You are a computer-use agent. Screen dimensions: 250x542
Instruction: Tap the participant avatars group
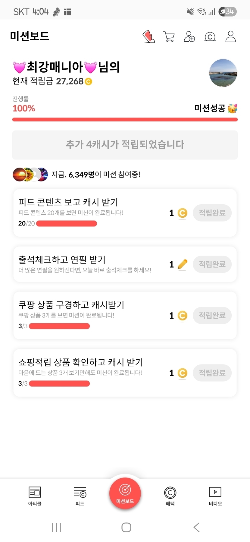(x=30, y=175)
